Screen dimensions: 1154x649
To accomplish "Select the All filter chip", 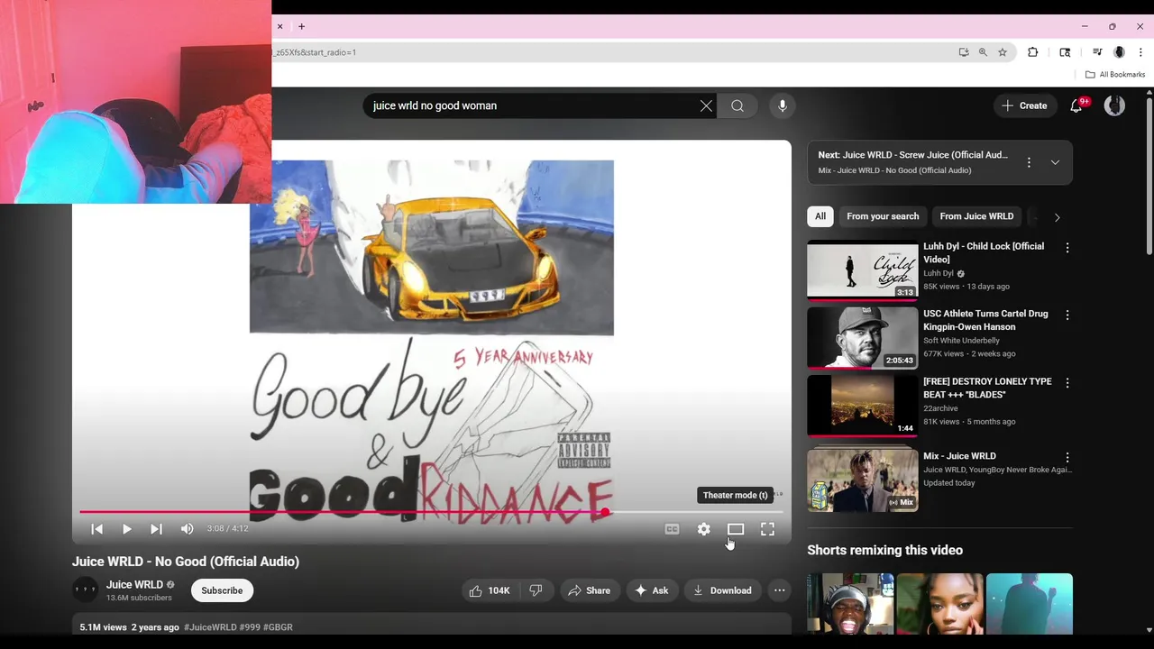I will (x=820, y=216).
